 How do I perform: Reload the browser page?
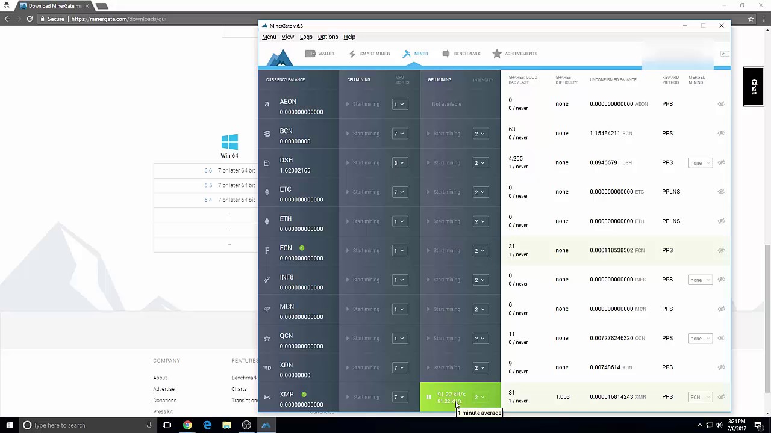(x=30, y=19)
